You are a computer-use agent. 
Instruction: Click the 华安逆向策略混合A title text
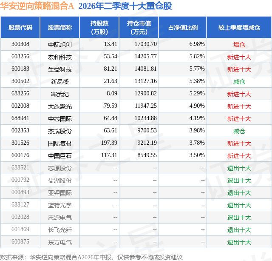(x=37, y=6)
